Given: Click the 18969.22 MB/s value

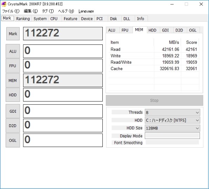Looking at the screenshot, I should [171, 56].
